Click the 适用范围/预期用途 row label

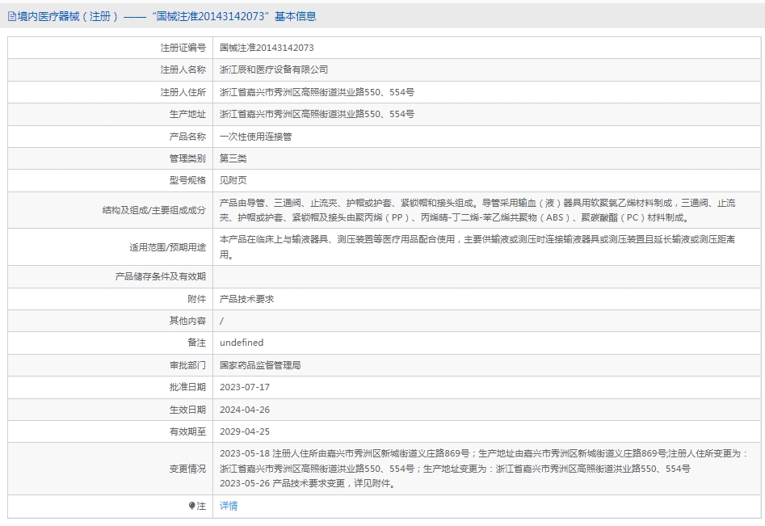point(167,247)
